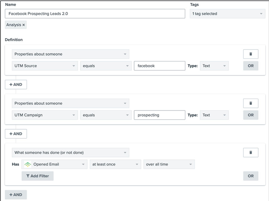This screenshot has width=269, height=201.
Task: Remove the Analysis tag
Action: point(23,25)
